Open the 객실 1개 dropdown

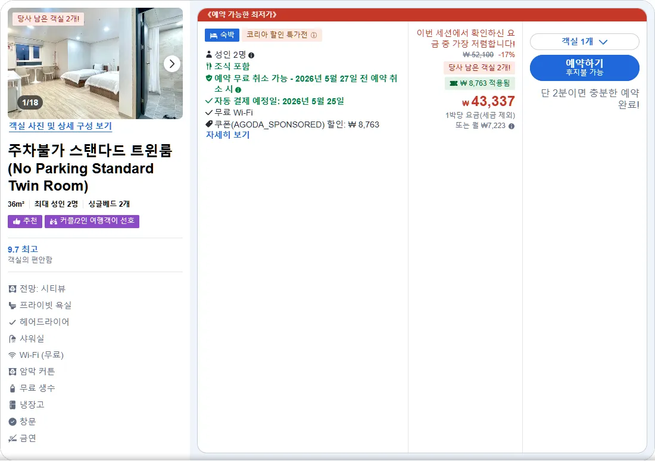pyautogui.click(x=584, y=42)
